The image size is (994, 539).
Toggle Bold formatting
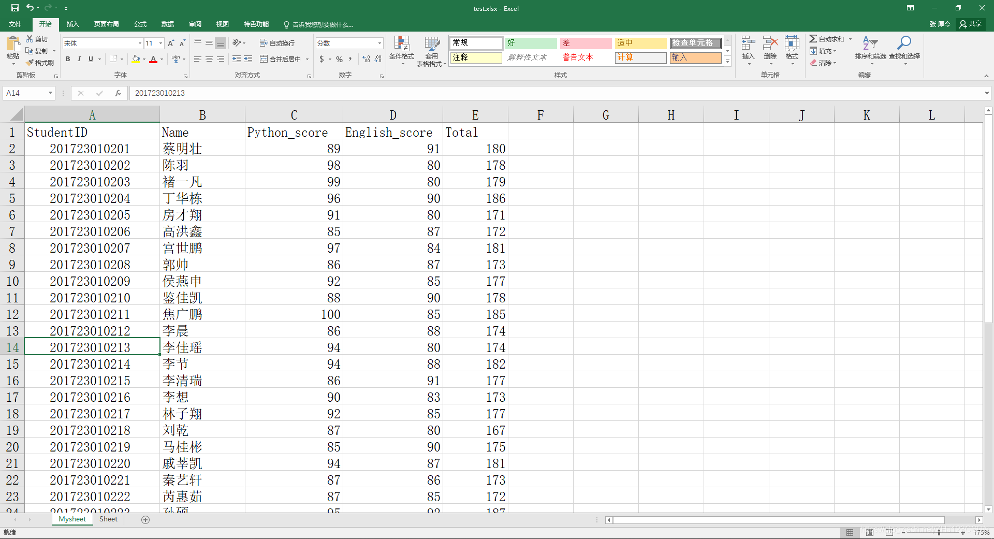coord(68,59)
